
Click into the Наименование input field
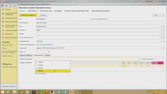click(x=100, y=23)
